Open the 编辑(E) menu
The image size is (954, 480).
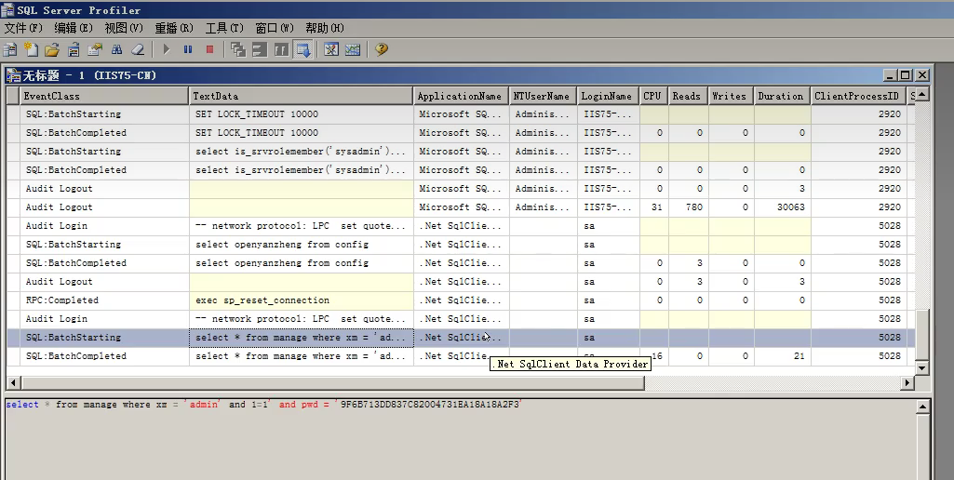pyautogui.click(x=74, y=28)
